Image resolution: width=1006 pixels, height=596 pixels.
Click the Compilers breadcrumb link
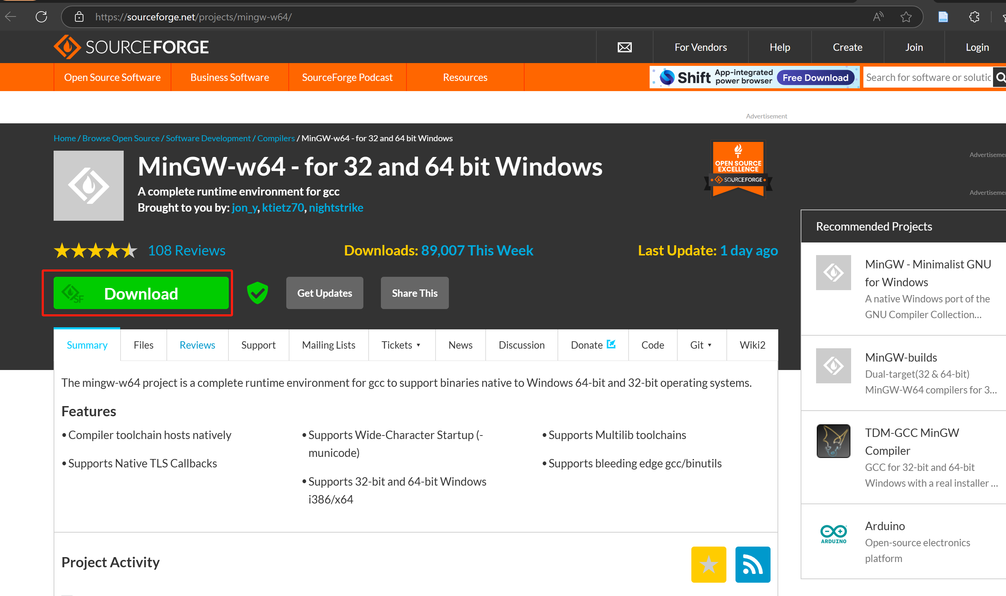pyautogui.click(x=276, y=138)
